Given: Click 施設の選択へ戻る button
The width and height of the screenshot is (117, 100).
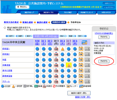Looking at the screenshot, I should click(x=79, y=93).
